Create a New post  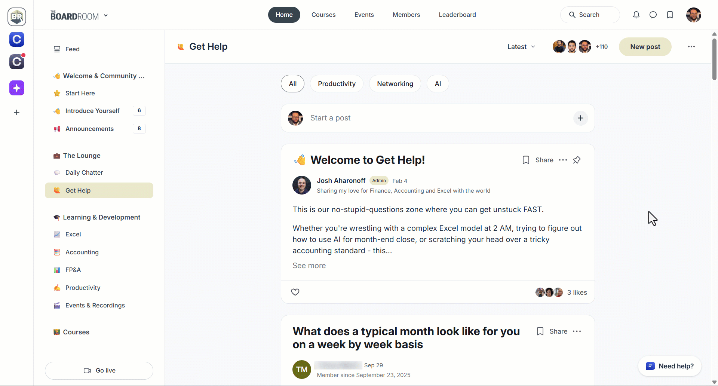645,46
